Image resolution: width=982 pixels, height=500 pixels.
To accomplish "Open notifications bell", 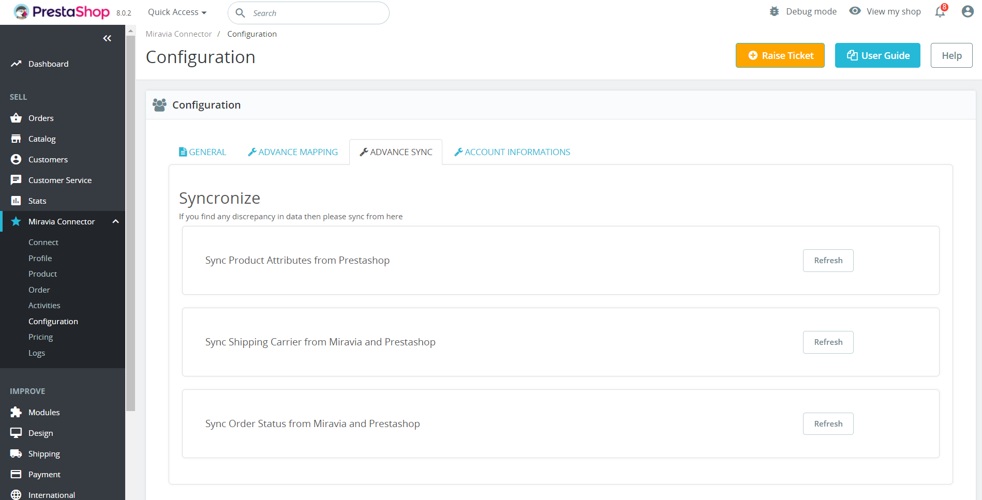I will (940, 12).
